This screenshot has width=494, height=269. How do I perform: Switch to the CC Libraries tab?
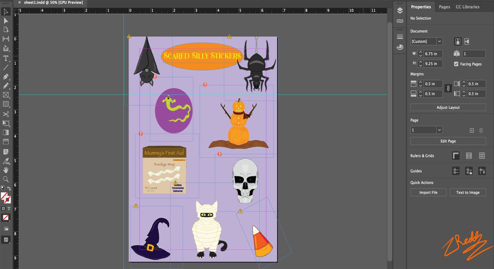point(467,7)
